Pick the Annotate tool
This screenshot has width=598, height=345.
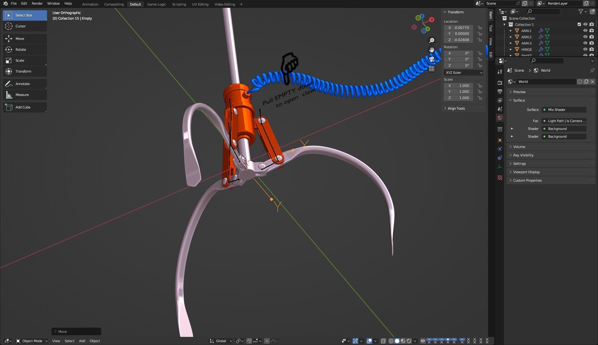coord(25,84)
